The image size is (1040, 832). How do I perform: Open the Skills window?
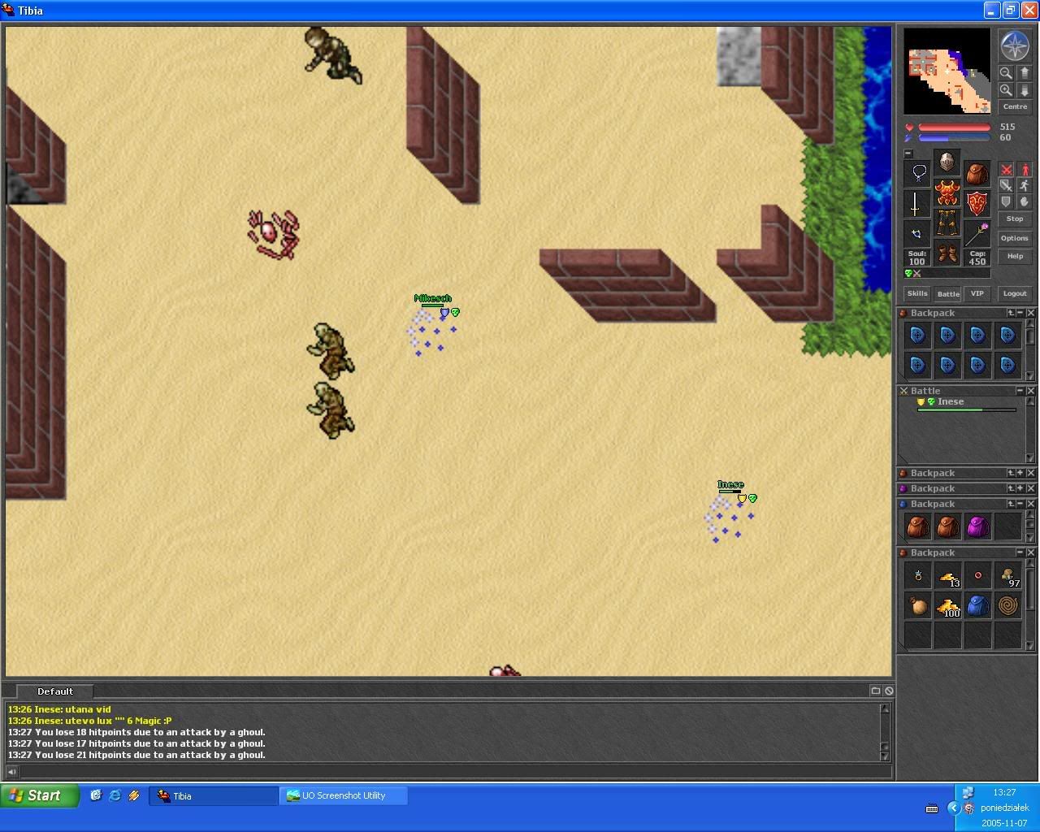[917, 293]
